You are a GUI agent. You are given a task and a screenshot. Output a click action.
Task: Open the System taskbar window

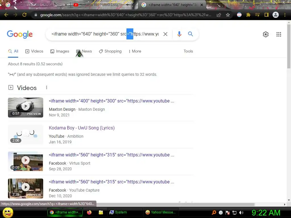124,212
